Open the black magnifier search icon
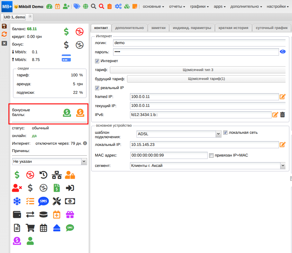Screen dimensions: 292x253 pyautogui.click(x=94, y=7)
